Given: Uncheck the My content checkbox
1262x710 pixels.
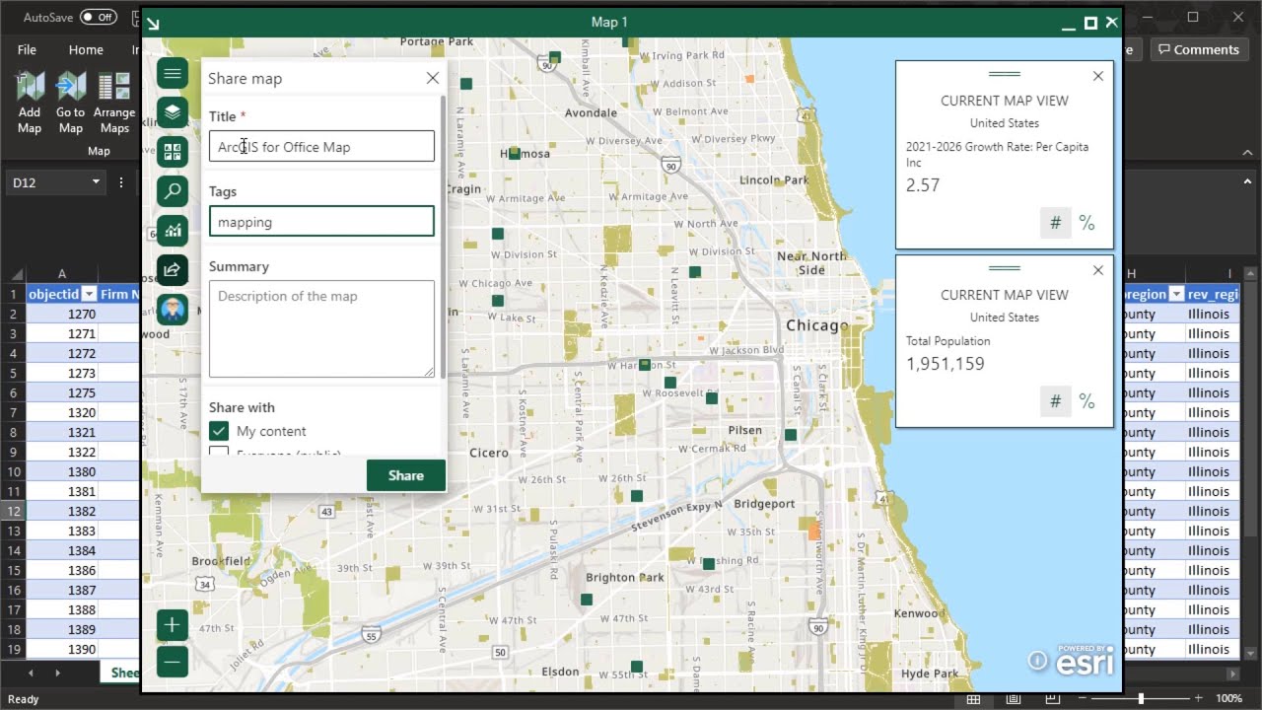Looking at the screenshot, I should [x=219, y=431].
